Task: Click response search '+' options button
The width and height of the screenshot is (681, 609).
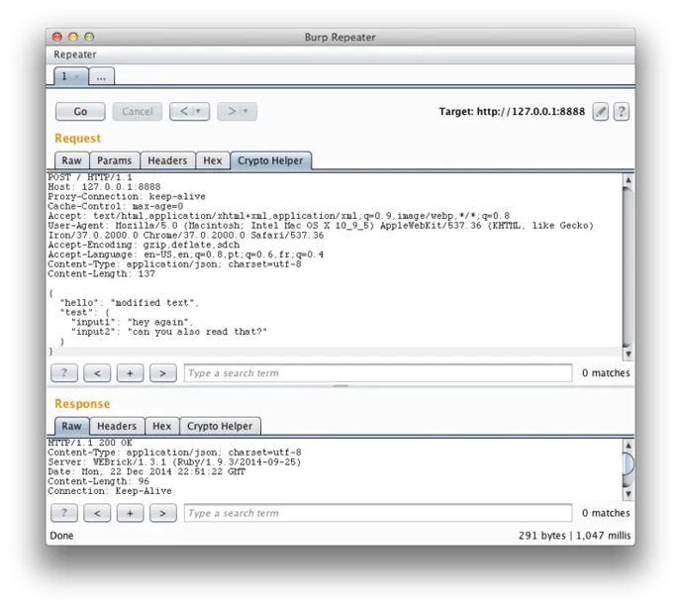Action: (x=130, y=513)
